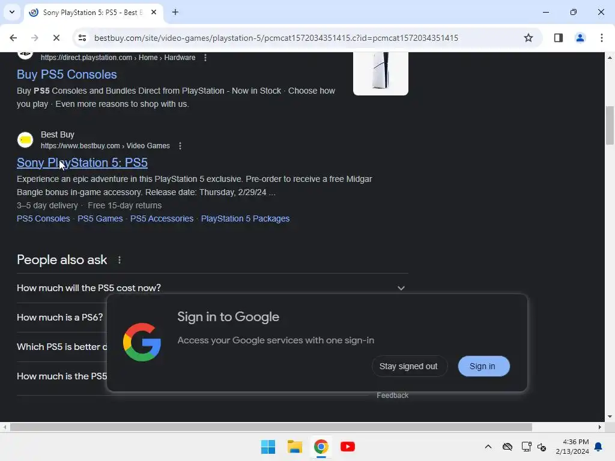Open Chrome's three-dot menu
The width and height of the screenshot is (615, 461).
(601, 38)
